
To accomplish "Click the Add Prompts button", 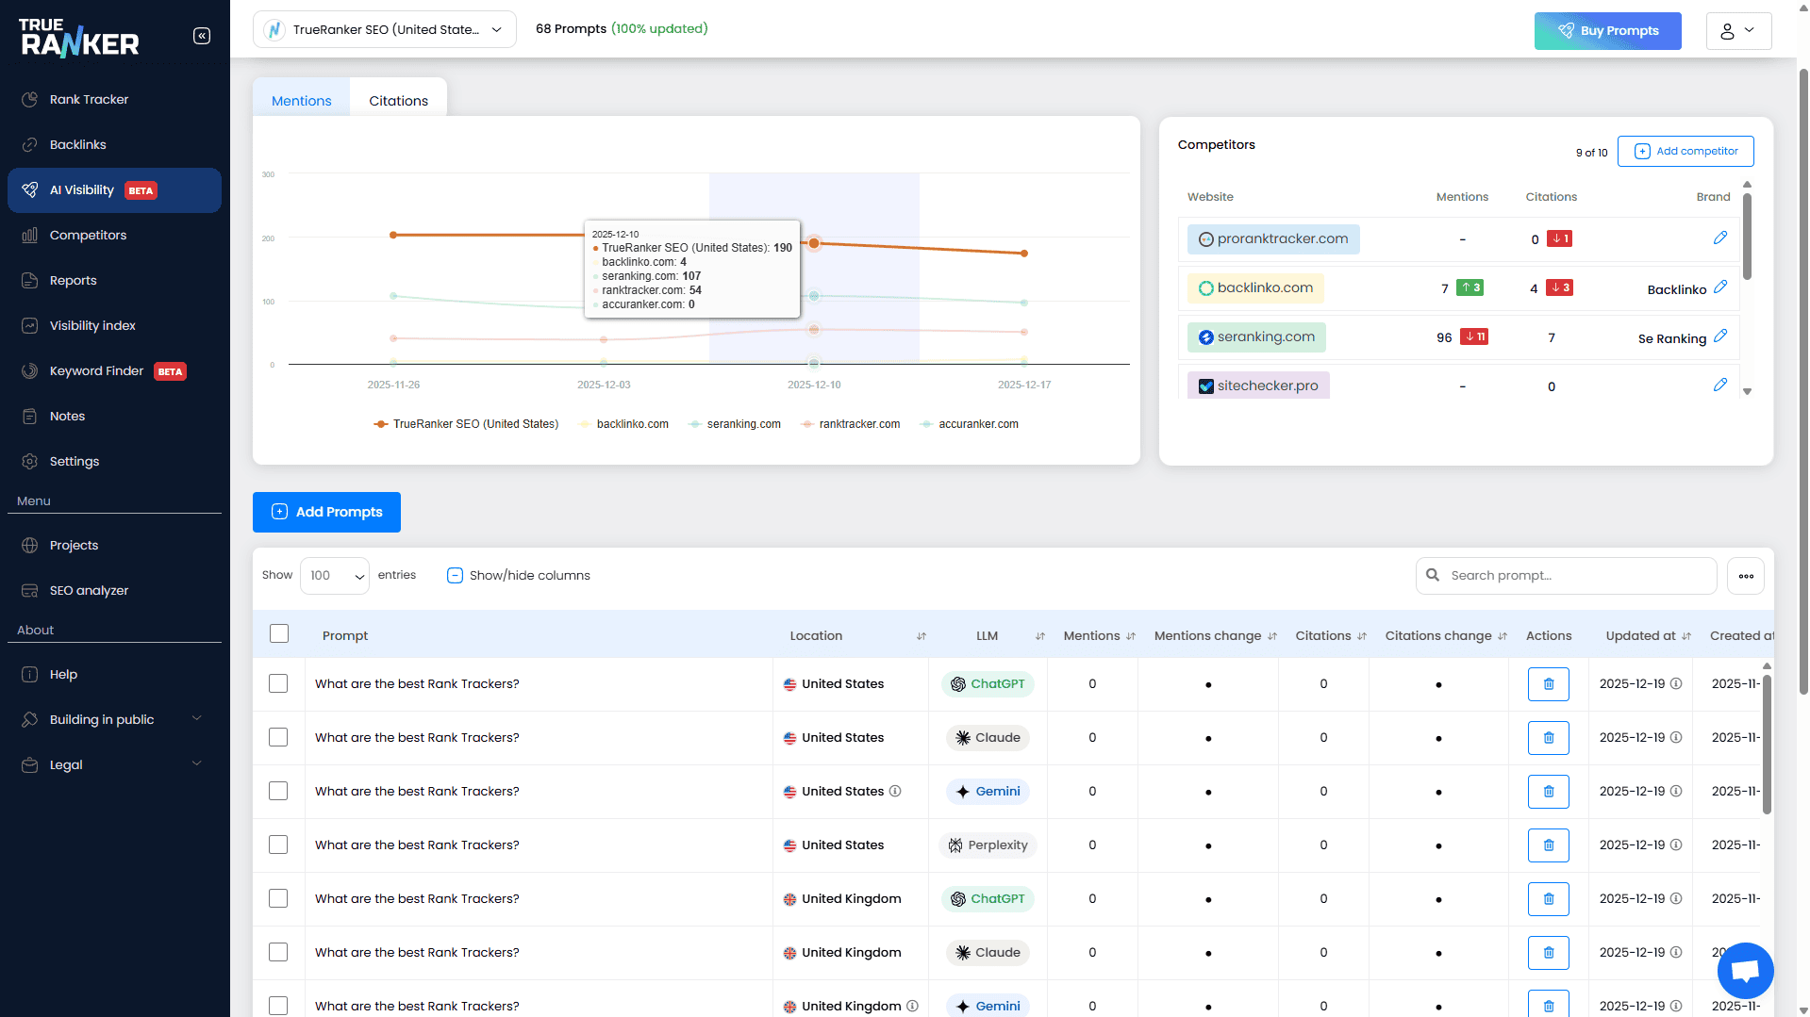I will (x=326, y=512).
